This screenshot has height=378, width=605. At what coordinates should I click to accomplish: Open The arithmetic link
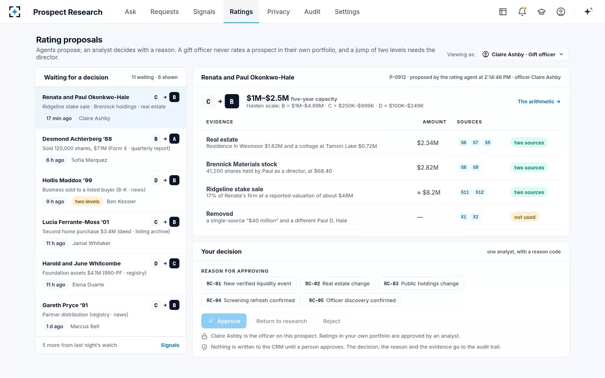click(539, 102)
